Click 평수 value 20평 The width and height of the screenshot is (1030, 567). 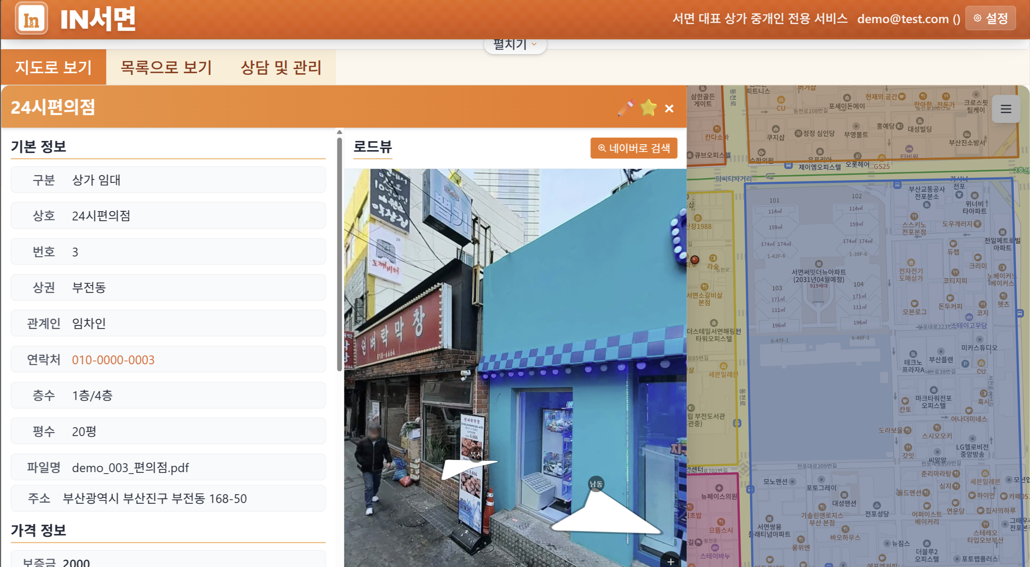tap(84, 431)
